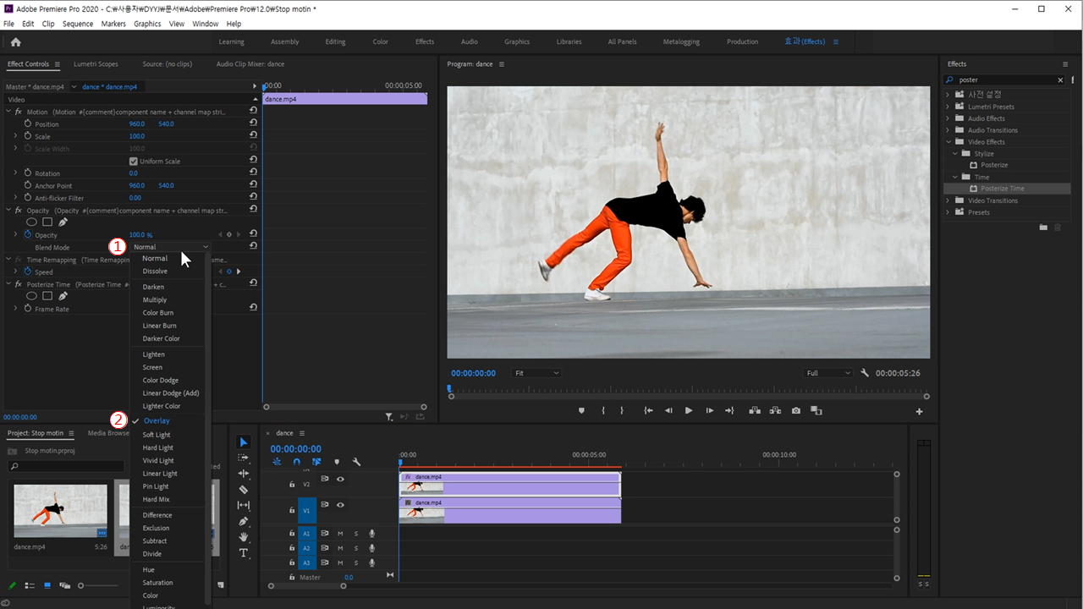Click the Home icon in the workspace bar
Viewport: 1083px width, 609px height.
click(15, 41)
